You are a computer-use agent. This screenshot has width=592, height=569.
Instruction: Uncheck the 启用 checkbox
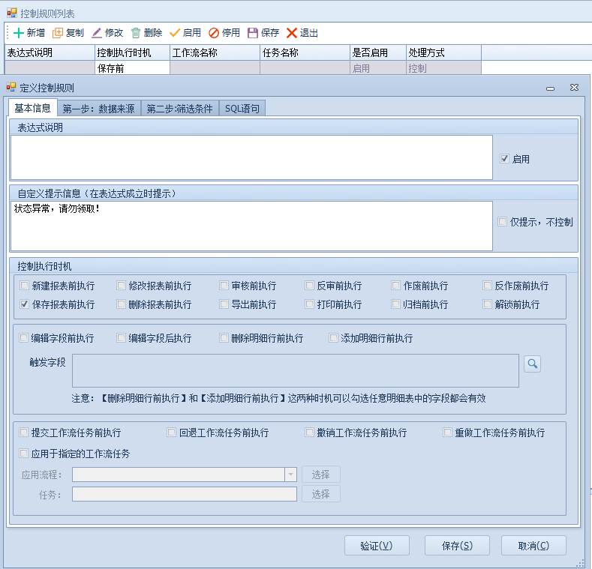pyautogui.click(x=504, y=159)
